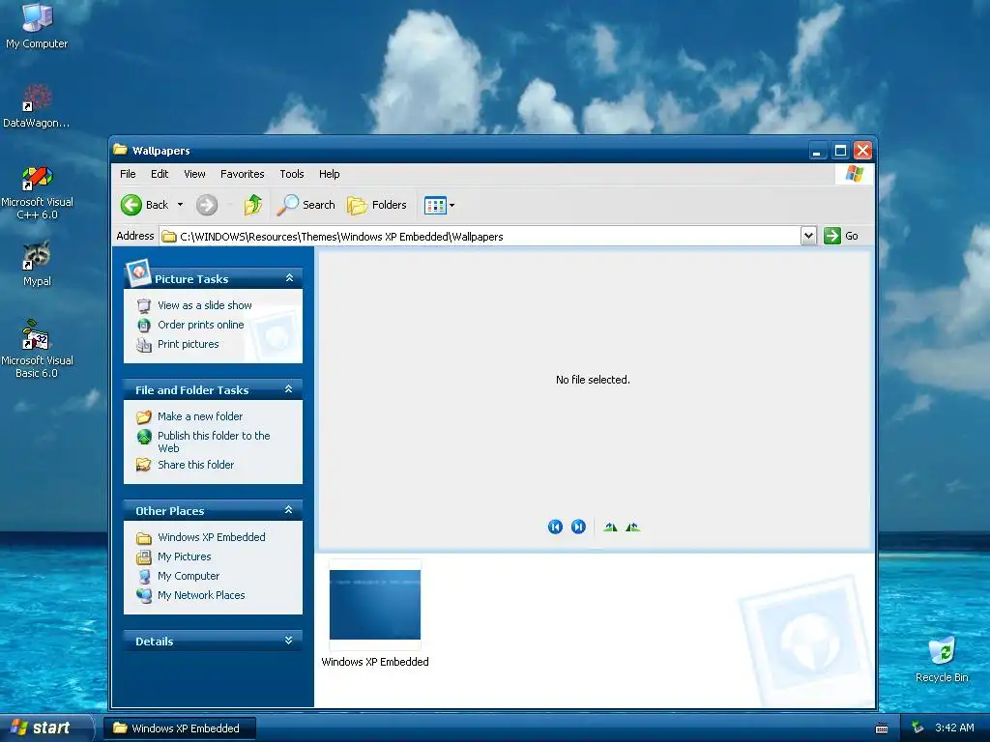990x742 pixels.
Task: Click Print pictures link
Action: (x=189, y=345)
